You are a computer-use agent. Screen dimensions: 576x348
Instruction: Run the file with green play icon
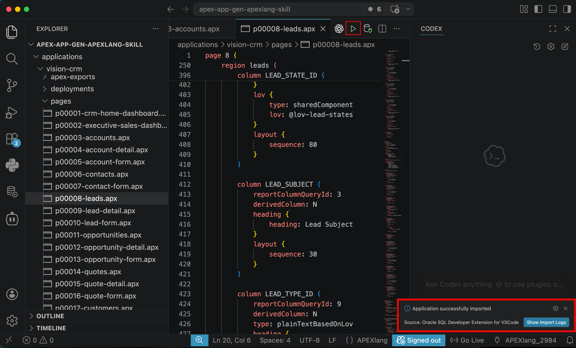[353, 29]
